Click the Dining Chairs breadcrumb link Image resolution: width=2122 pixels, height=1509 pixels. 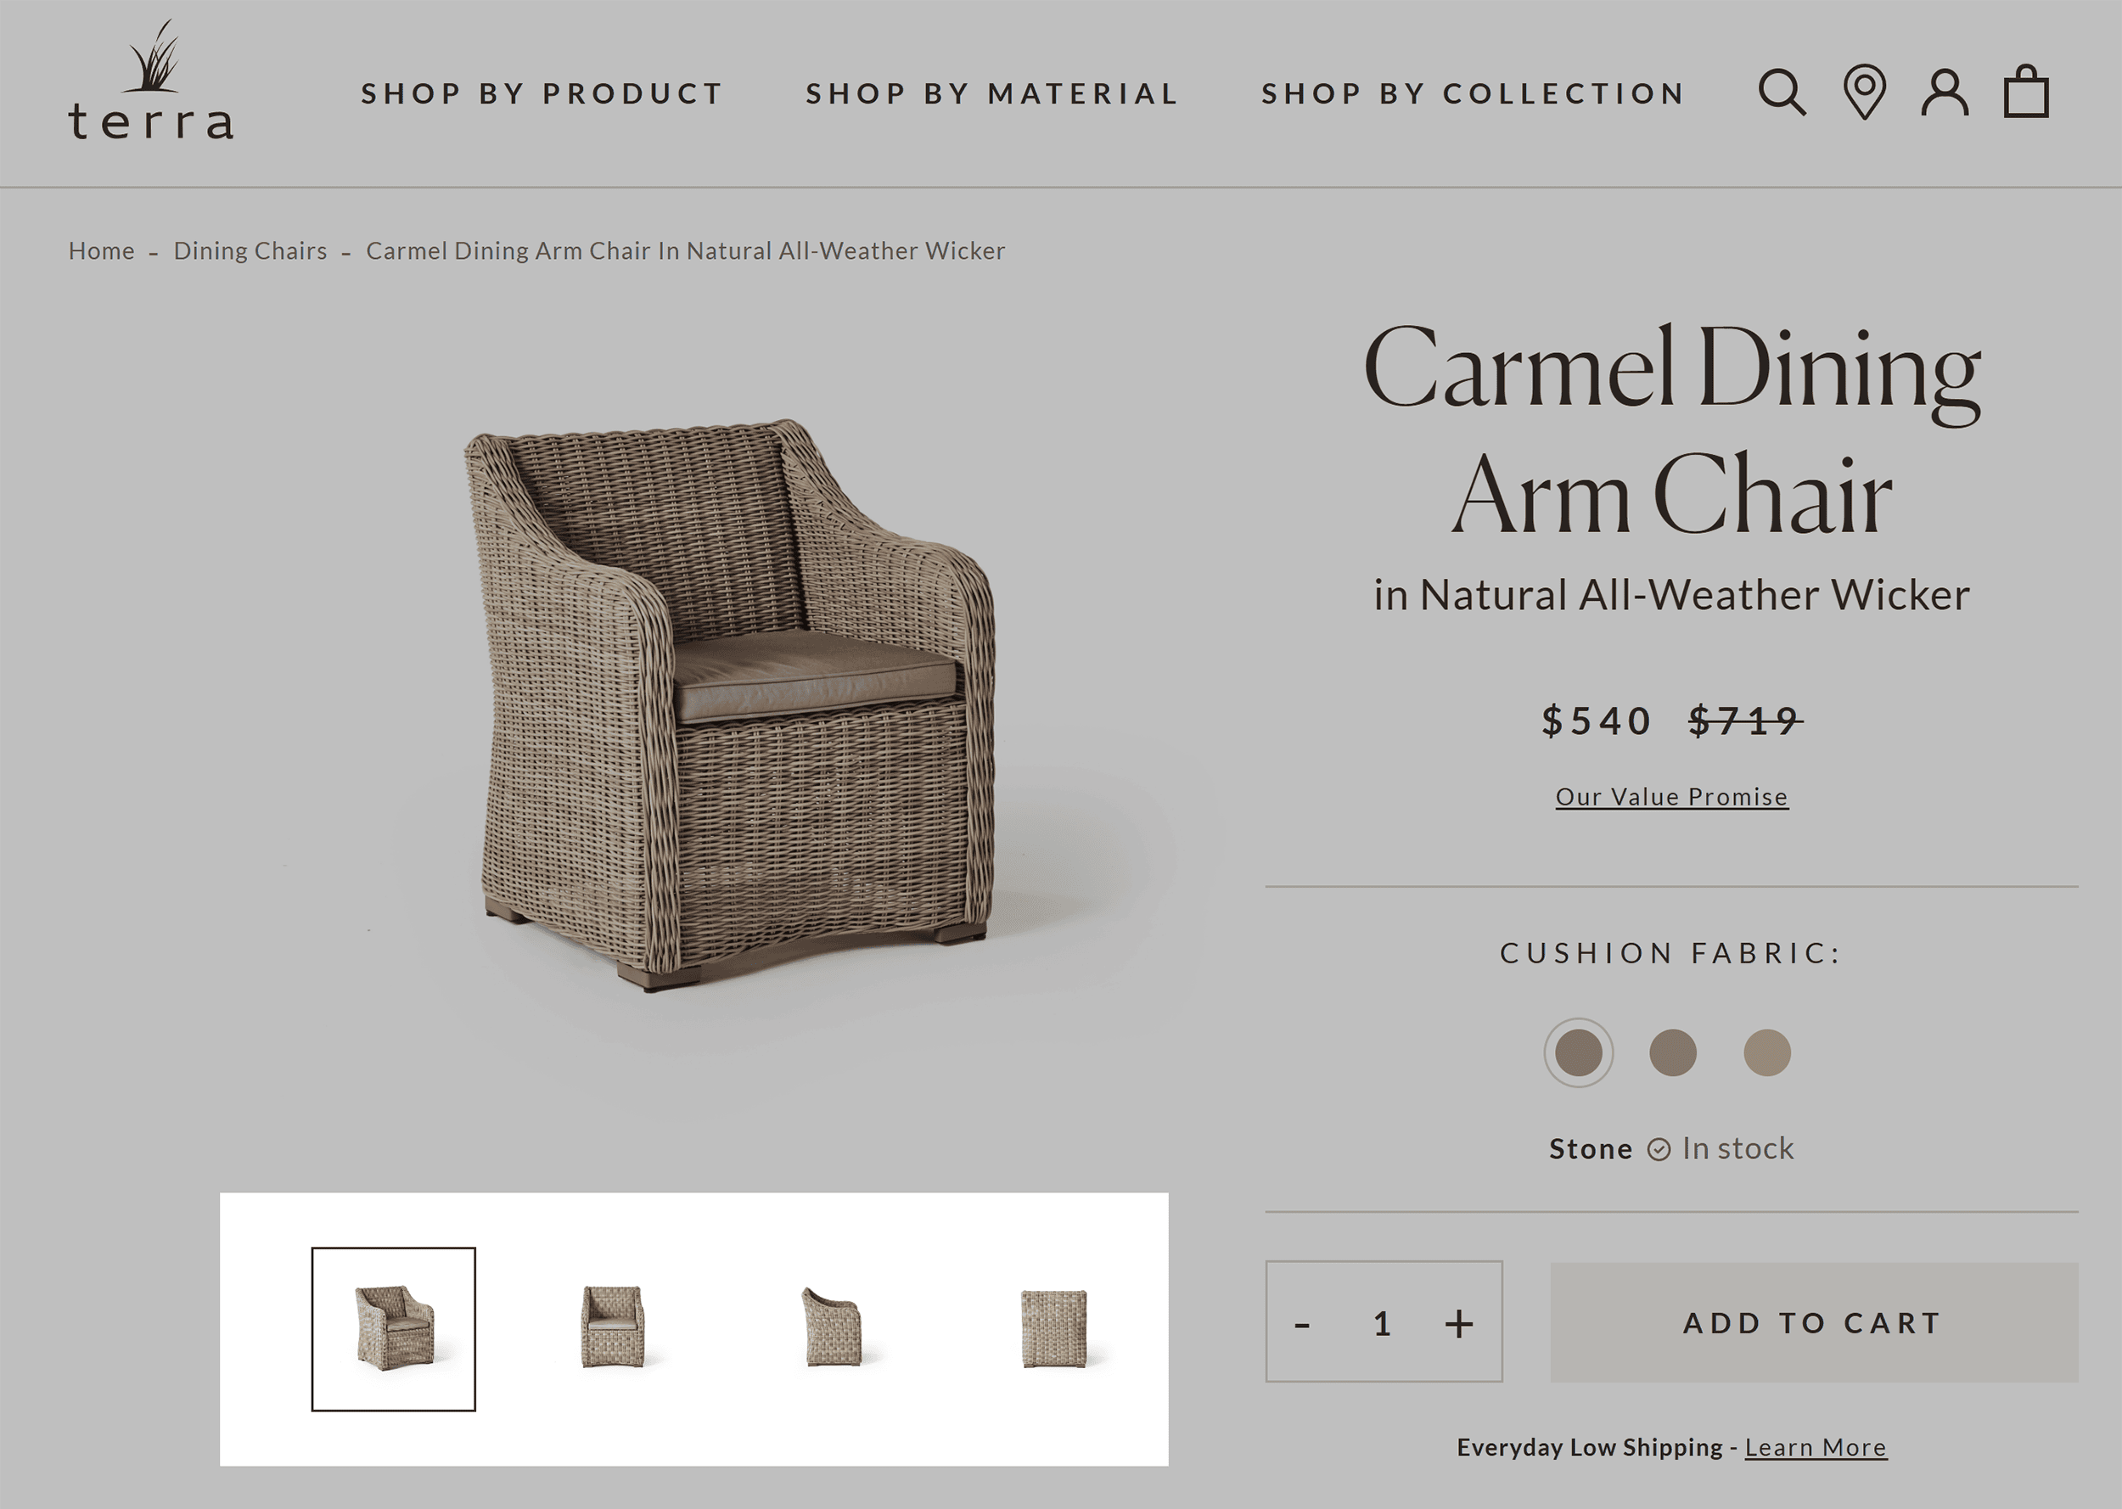click(x=250, y=250)
